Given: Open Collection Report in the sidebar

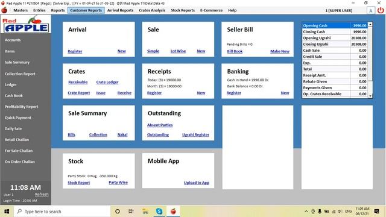Looking at the screenshot, I should (x=20, y=74).
